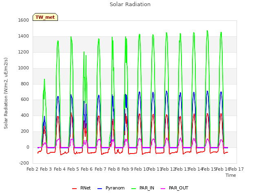Click the Feb 17 x-axis tick label

pos(237,169)
